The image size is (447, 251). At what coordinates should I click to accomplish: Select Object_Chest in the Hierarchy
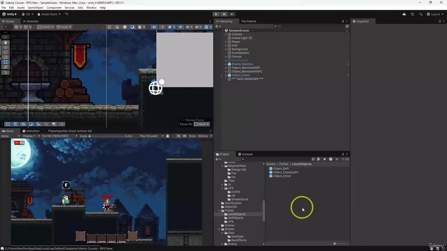pos(241,75)
